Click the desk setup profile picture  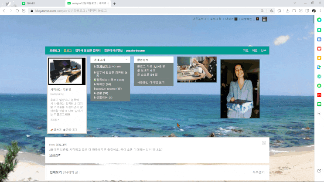click(67, 71)
